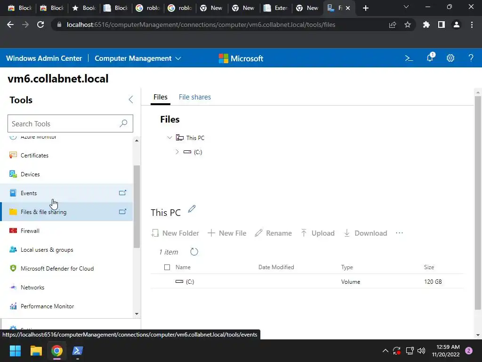Screen dimensions: 482x362
Task: Click the Windows Admin Center home link
Action: tap(44, 58)
